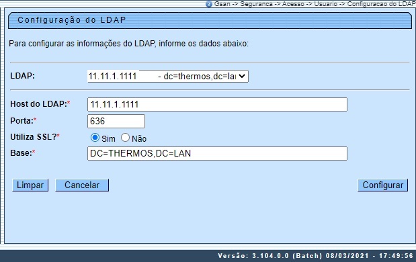416x262 pixels.
Task: Click the Limpar button
Action: click(30, 185)
